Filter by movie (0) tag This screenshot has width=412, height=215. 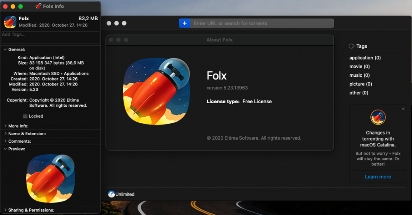pos(359,67)
